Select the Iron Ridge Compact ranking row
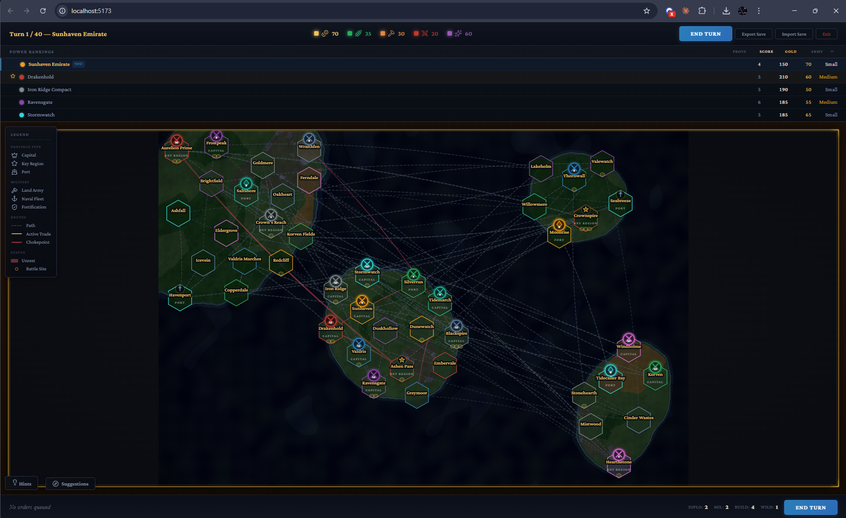This screenshot has height=518, width=846. [423, 89]
